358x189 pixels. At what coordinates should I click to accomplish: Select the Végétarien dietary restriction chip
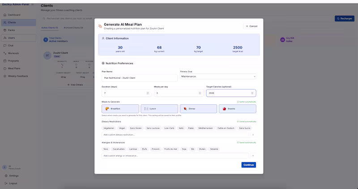pyautogui.click(x=109, y=128)
